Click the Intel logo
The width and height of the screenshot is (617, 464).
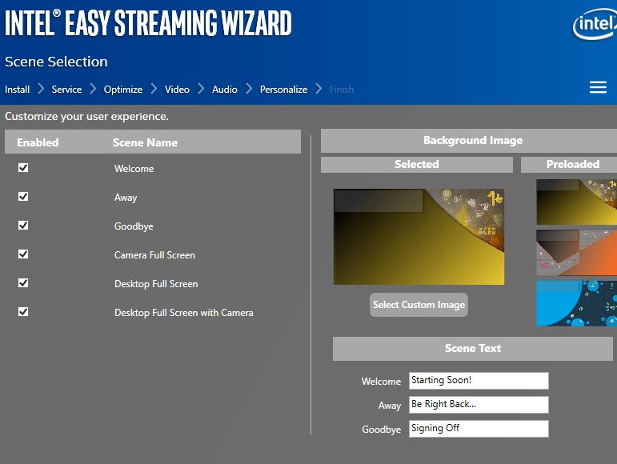[x=595, y=25]
